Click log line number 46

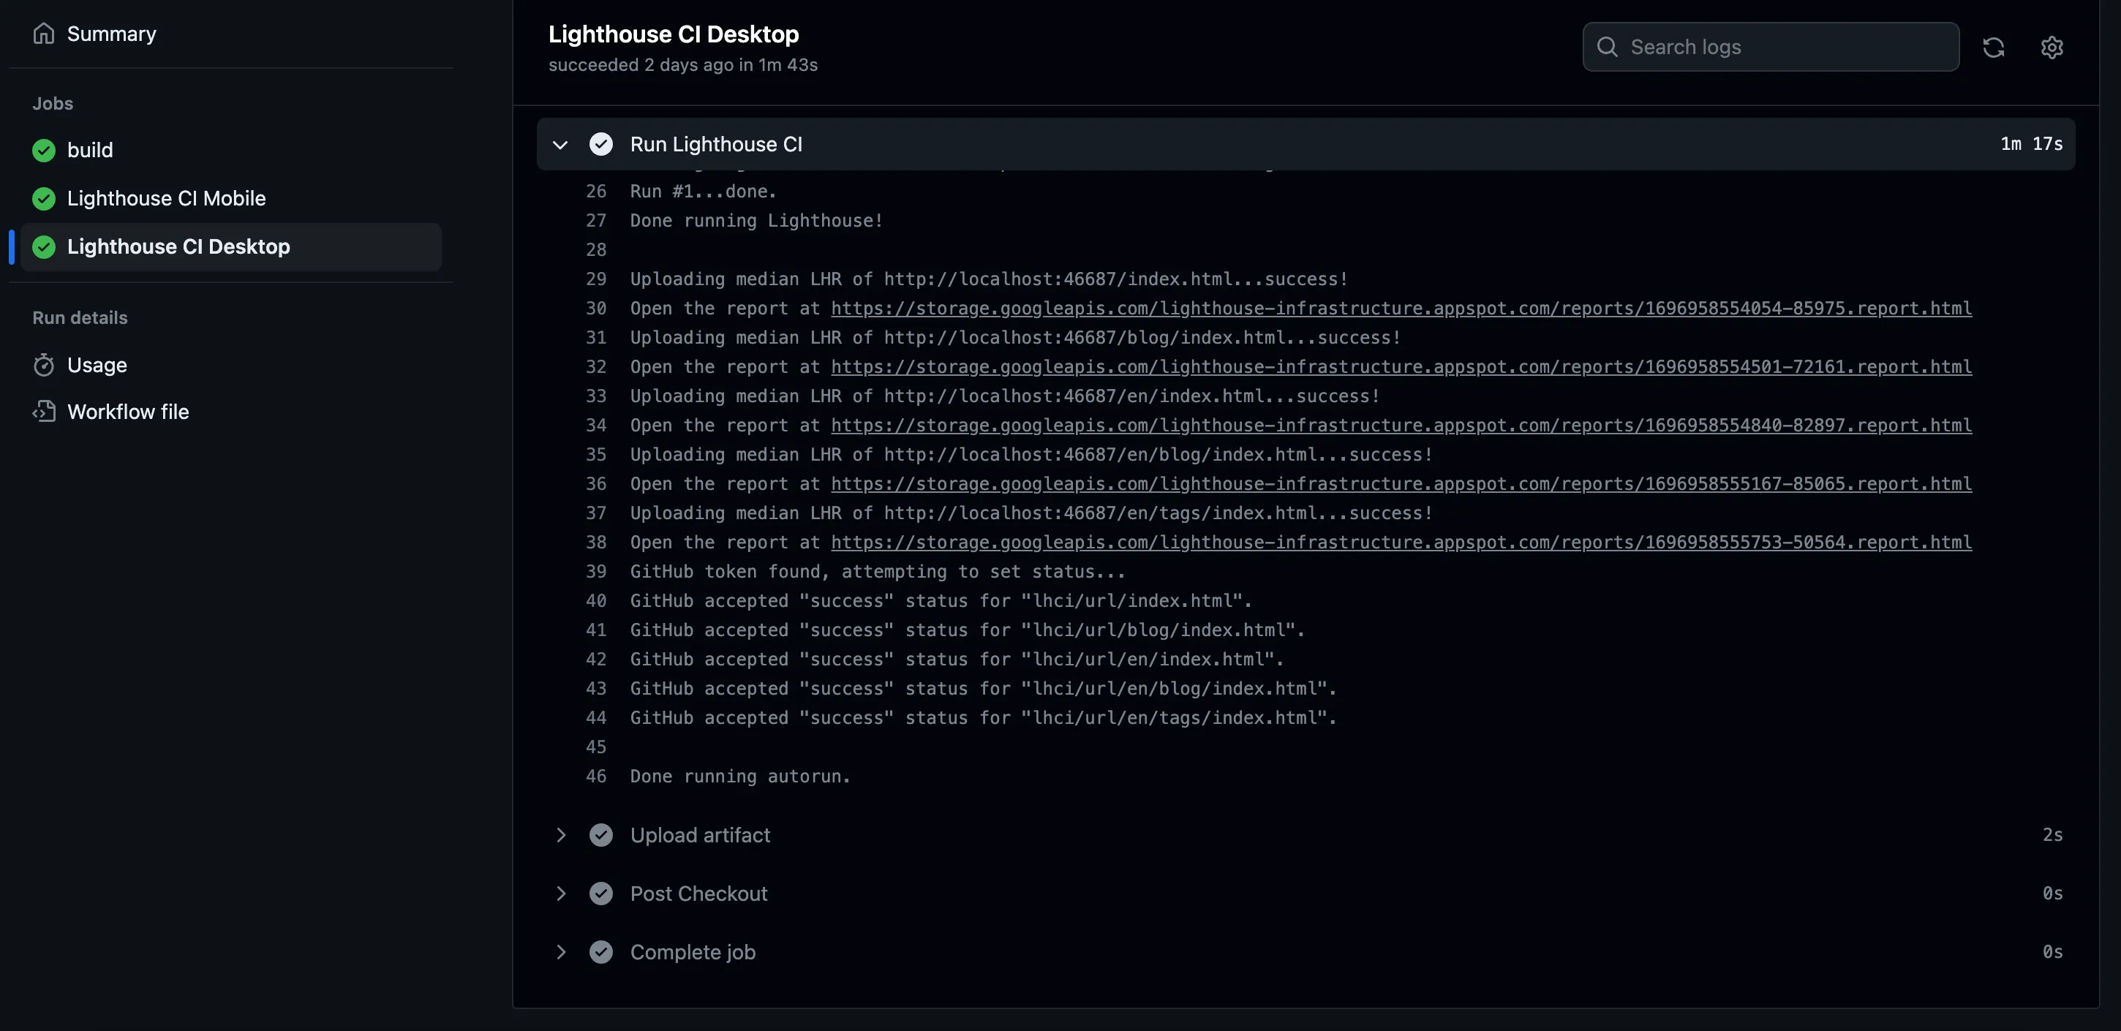(595, 777)
